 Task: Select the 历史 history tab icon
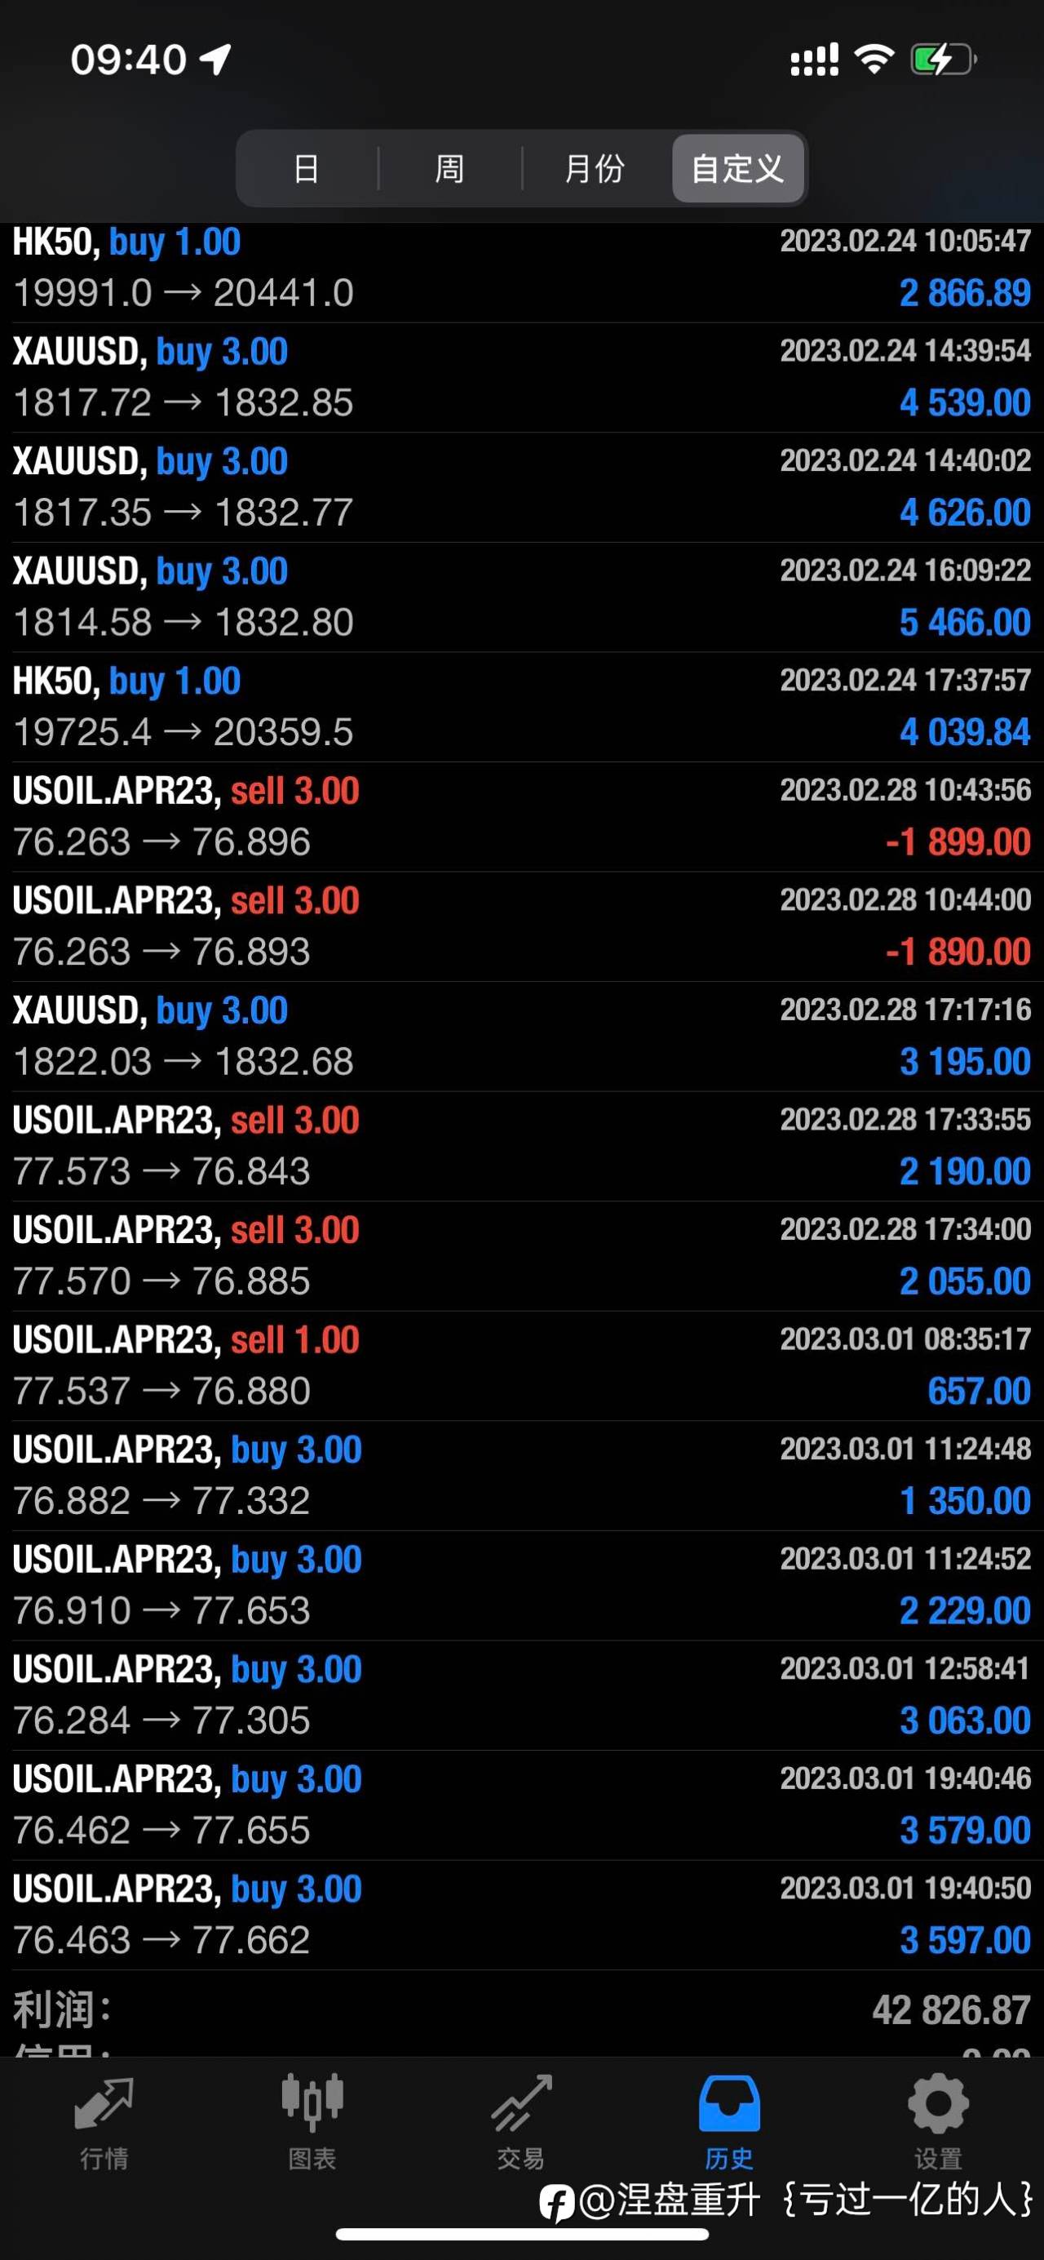729,2104
